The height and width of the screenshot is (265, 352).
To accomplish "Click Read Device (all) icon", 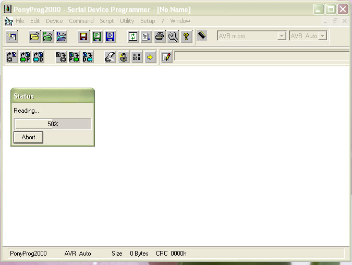I will click(11, 57).
